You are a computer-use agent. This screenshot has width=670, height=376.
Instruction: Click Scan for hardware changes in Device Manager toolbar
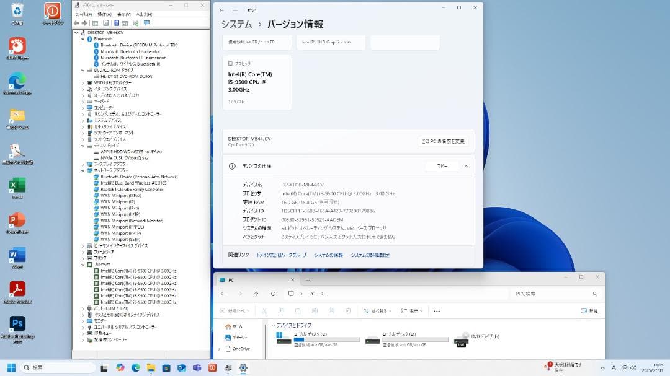(135, 23)
